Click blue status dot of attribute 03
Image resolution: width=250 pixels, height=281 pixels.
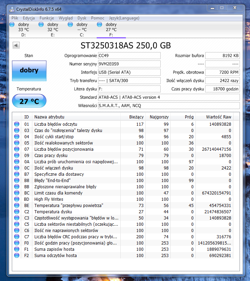[17, 130]
